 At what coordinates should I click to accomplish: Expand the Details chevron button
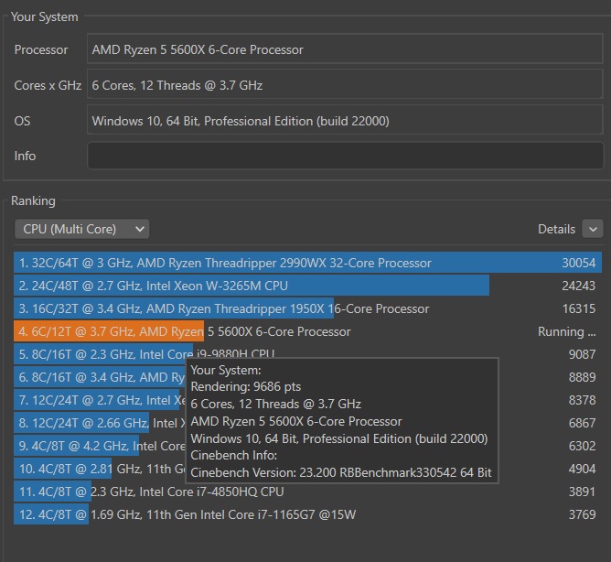(x=593, y=229)
